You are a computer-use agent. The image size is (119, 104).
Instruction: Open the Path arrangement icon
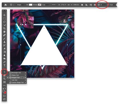[91, 5]
